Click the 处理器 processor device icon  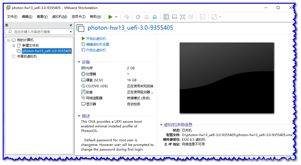pyautogui.click(x=83, y=74)
